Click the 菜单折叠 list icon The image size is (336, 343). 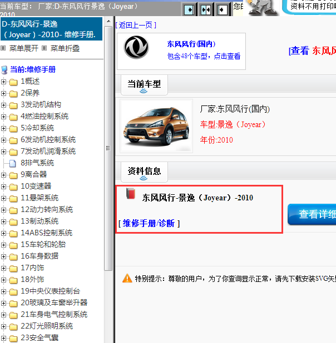pyautogui.click(x=45, y=48)
